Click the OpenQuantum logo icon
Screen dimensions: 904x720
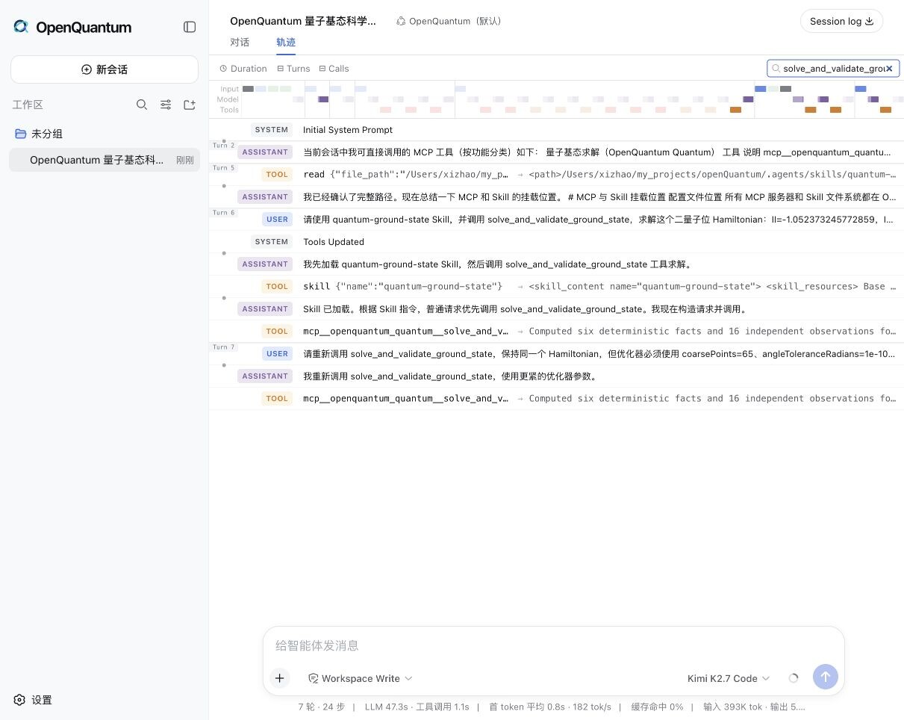[x=21, y=27]
